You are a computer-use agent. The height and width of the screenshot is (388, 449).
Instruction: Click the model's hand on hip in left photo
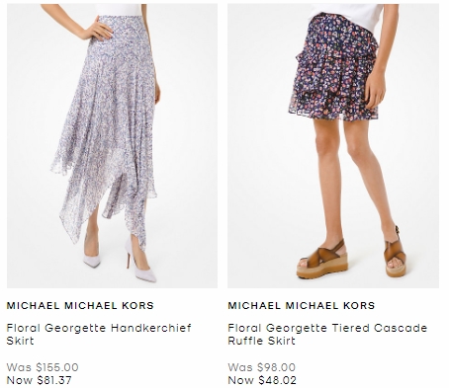(x=98, y=29)
